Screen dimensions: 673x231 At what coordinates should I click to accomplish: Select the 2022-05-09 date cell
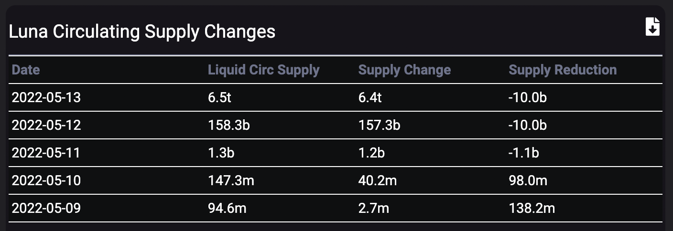[46, 208]
